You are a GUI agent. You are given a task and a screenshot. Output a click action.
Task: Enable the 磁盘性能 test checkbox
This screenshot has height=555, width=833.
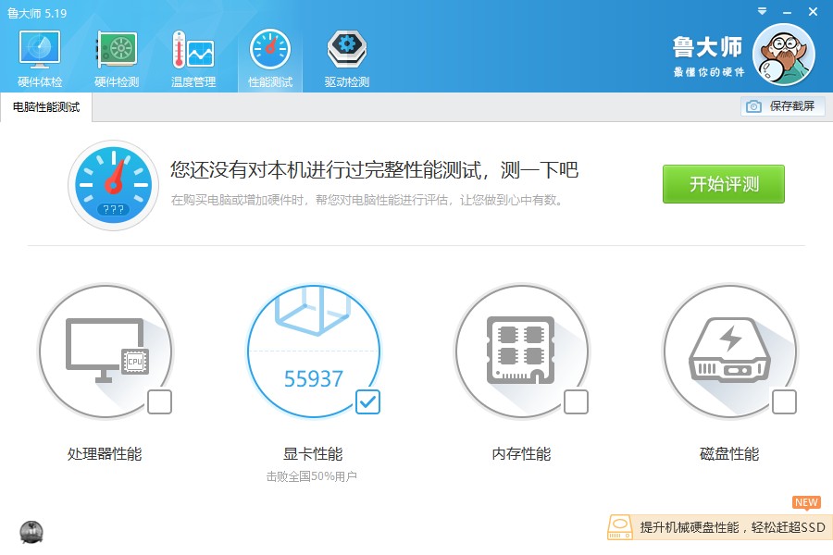pyautogui.click(x=784, y=402)
